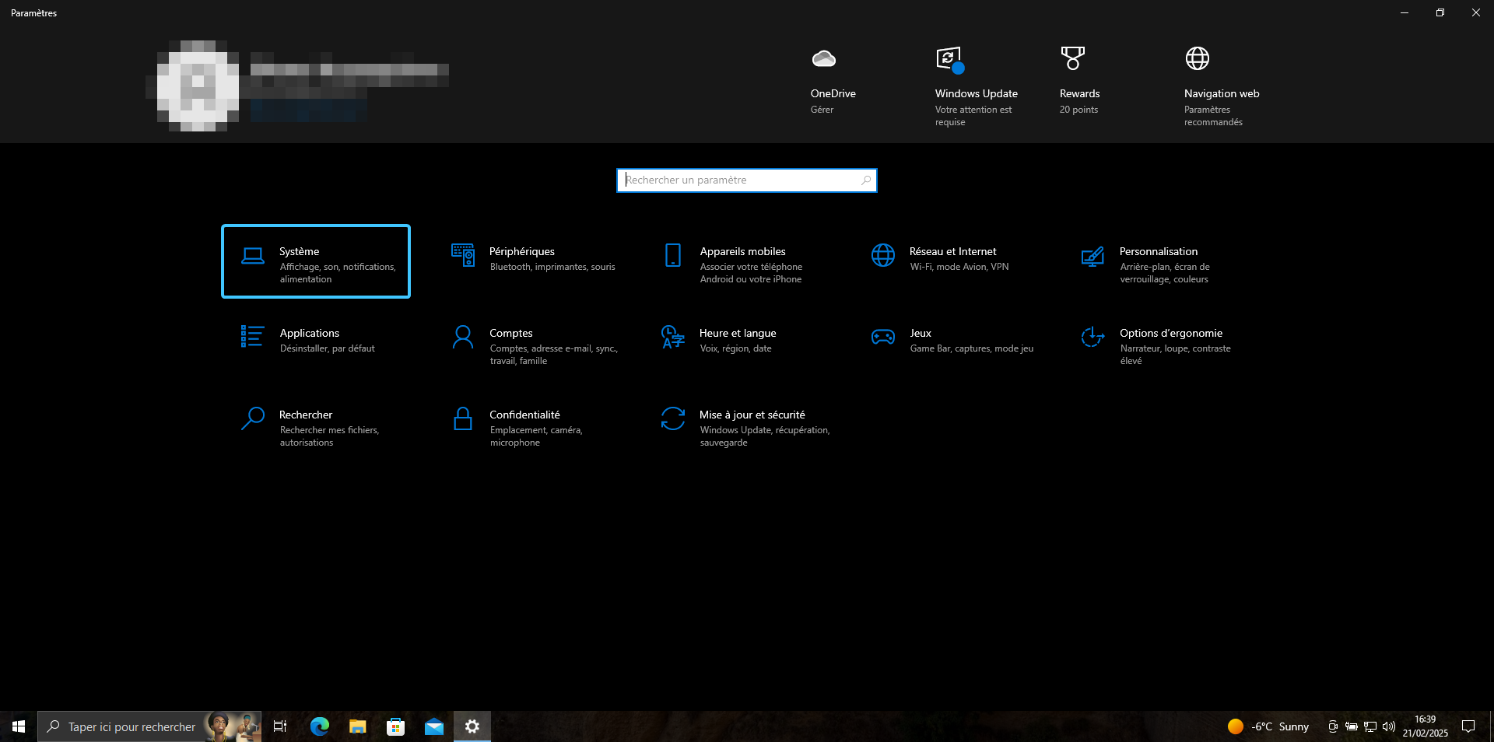The width and height of the screenshot is (1494, 742).
Task: Open 'Réseau et Internet' category title
Action: 952,251
